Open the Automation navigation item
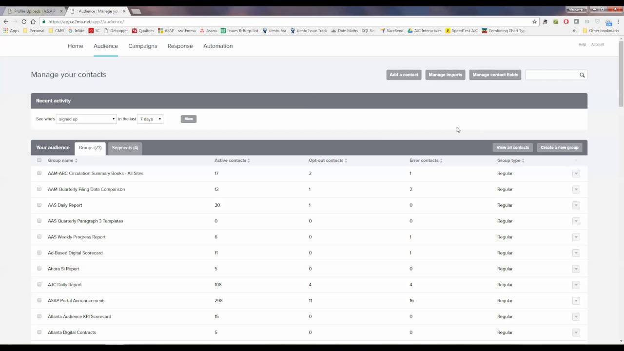 point(218,46)
